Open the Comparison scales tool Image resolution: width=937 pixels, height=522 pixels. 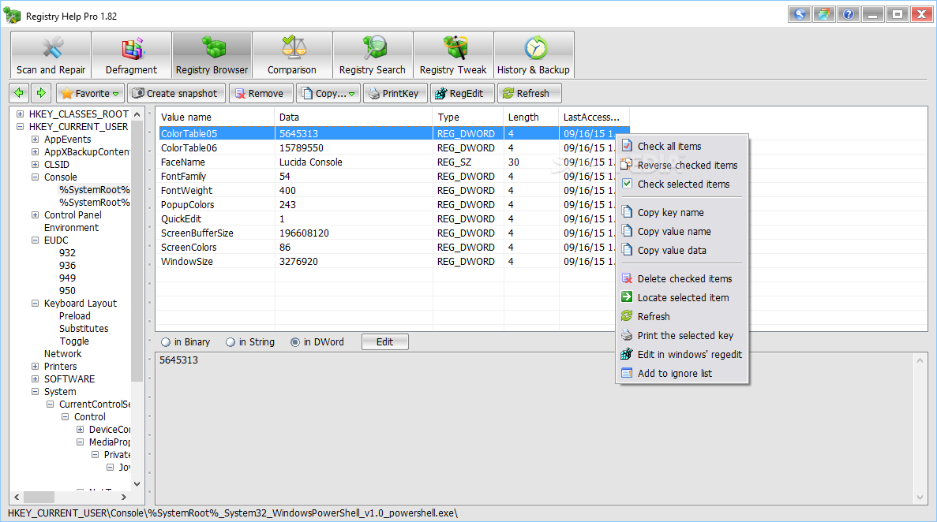[292, 55]
